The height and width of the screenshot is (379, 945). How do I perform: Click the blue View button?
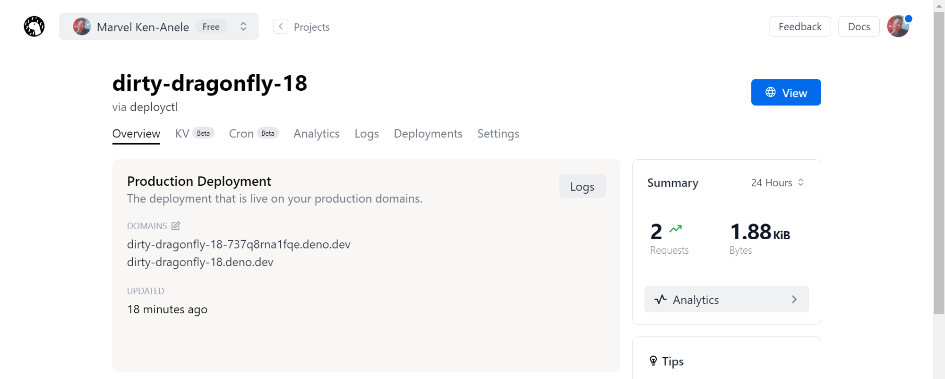[x=786, y=92]
